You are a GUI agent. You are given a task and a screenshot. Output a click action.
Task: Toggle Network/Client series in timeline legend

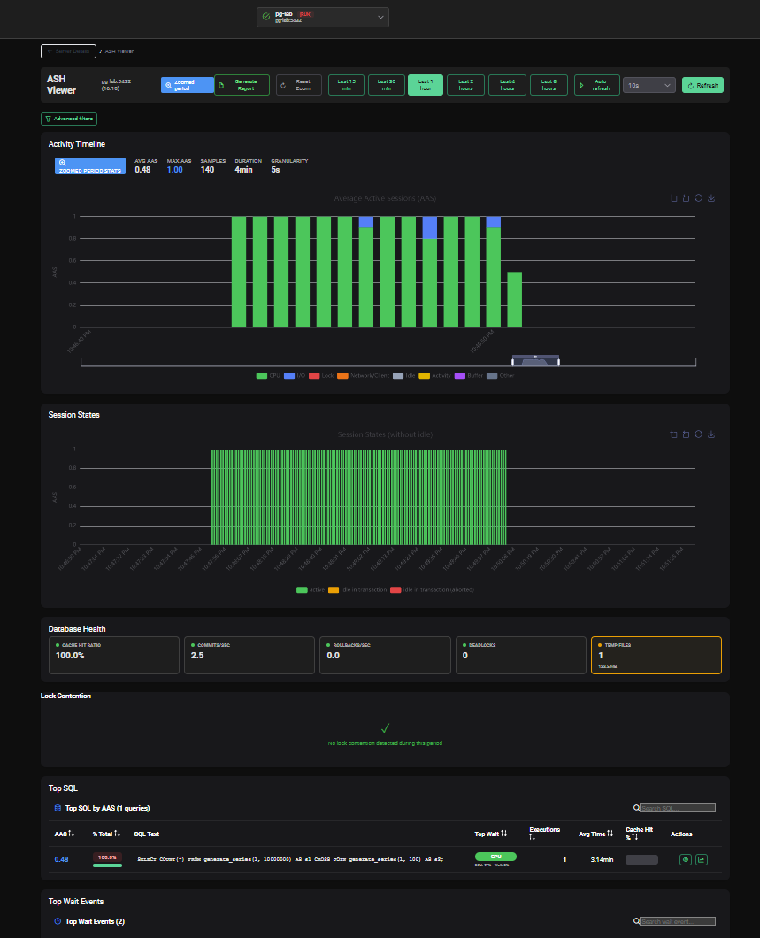coord(363,376)
